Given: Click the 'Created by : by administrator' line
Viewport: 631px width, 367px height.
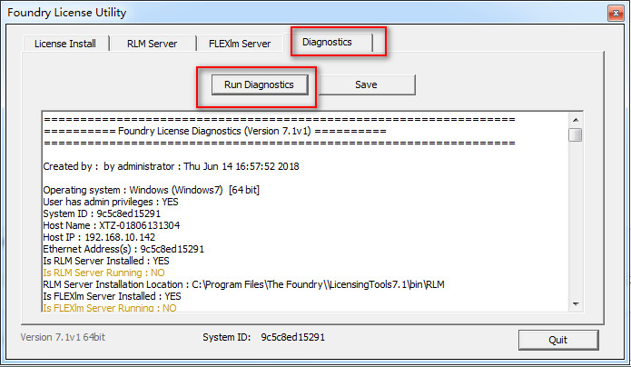Looking at the screenshot, I should (171, 166).
